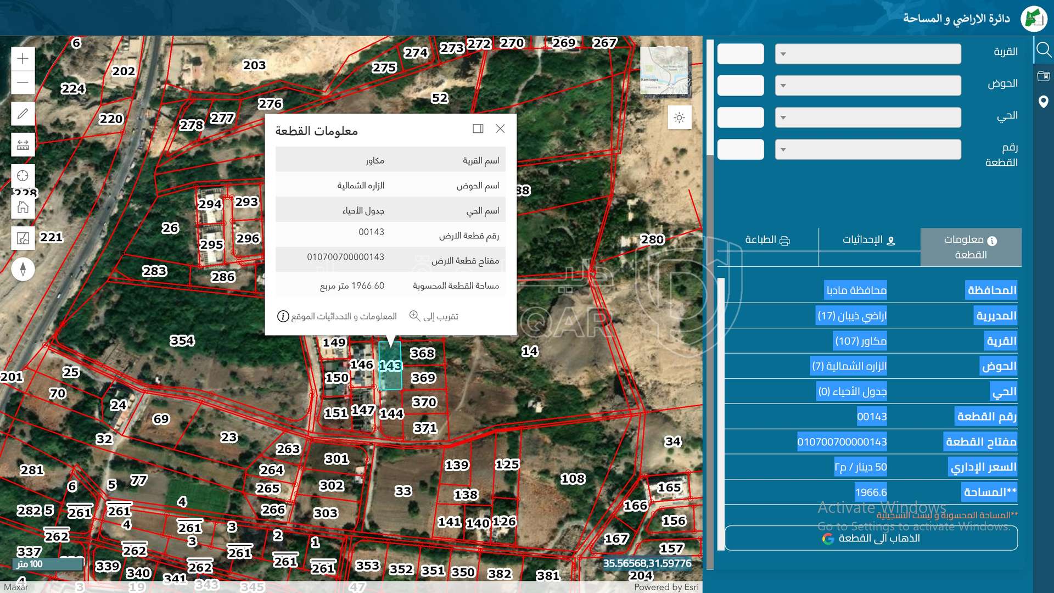Screen dimensions: 1054x593
Task: Click الذهاب إلى القطعة Google button
Action: pyautogui.click(x=871, y=538)
